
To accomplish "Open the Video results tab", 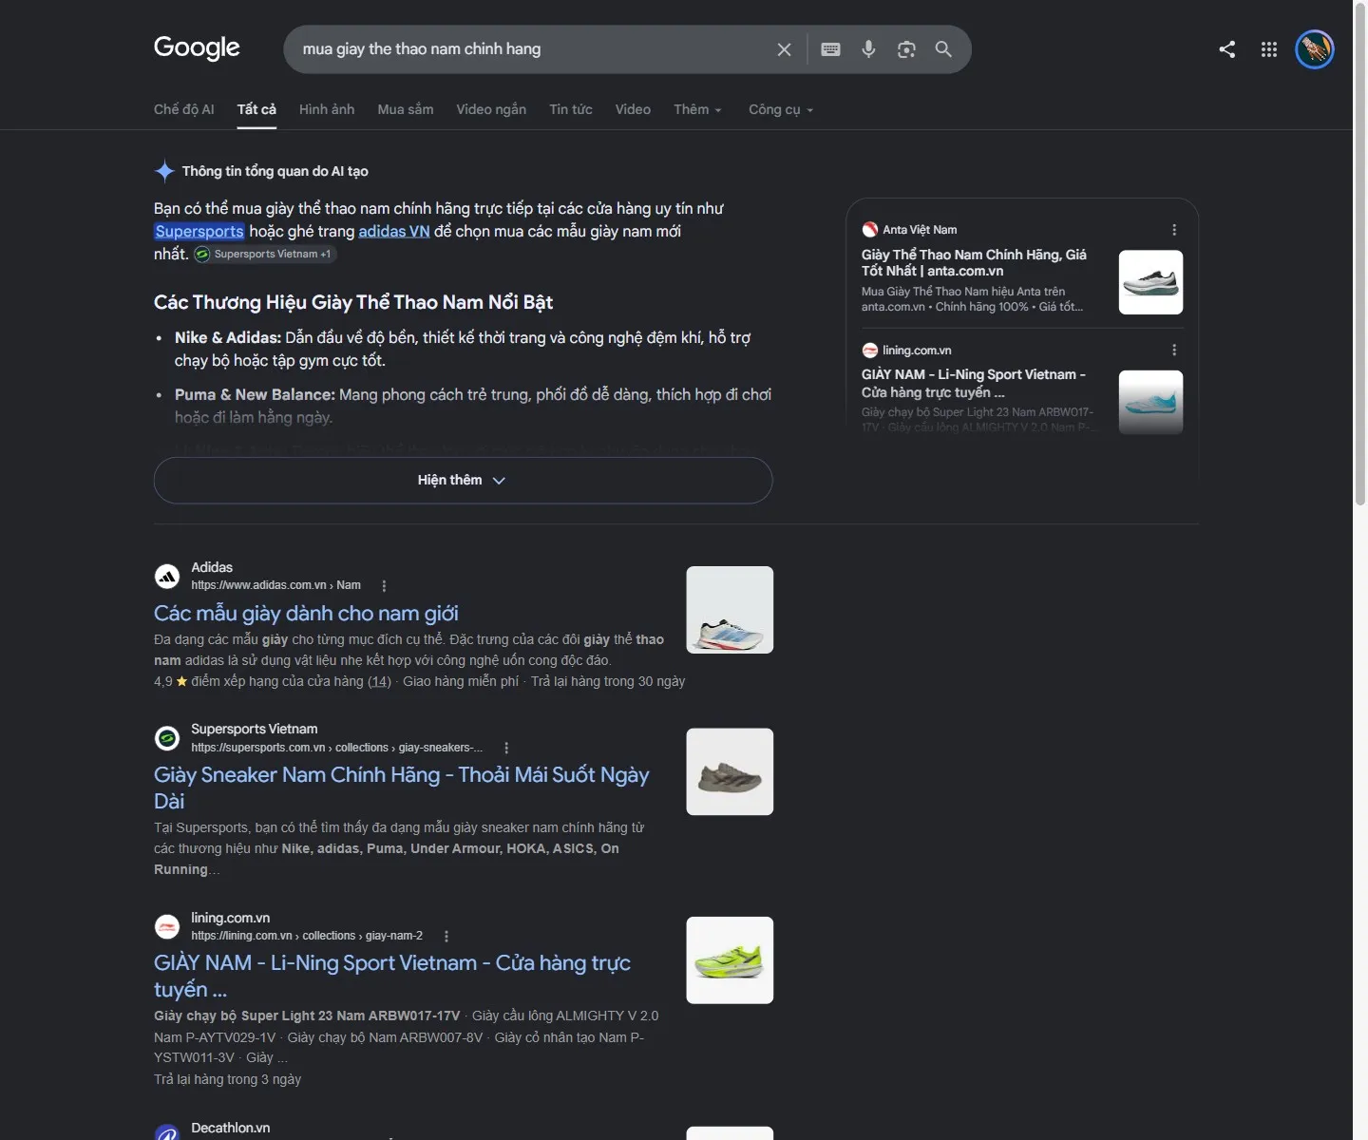I will (x=633, y=109).
